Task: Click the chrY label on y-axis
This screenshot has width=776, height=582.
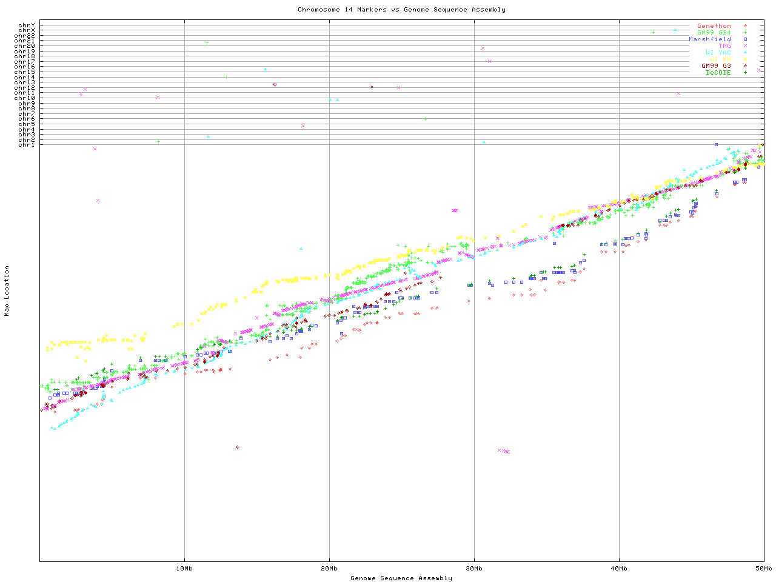Action: 27,25
